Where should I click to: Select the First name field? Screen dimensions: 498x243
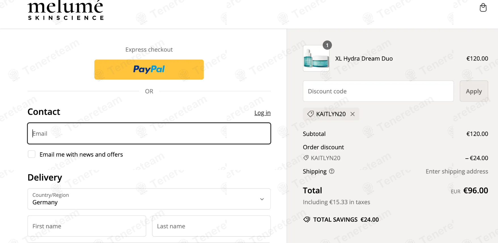86,226
